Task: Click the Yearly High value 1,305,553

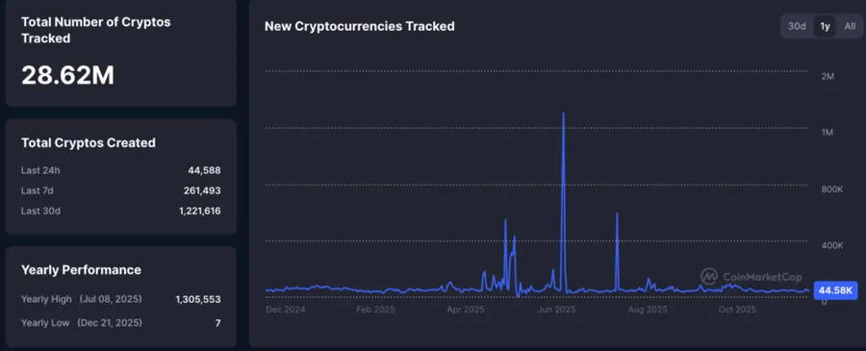Action: coord(198,299)
